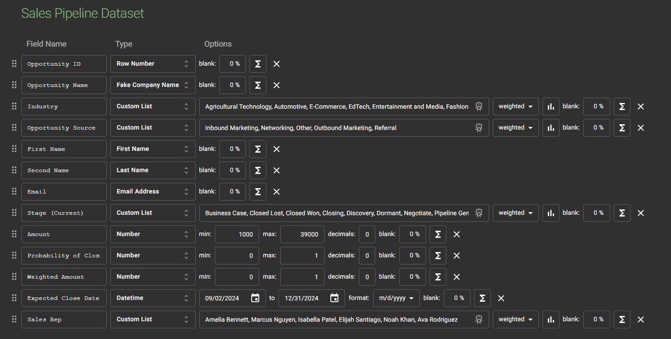Open the calendar picker for start date 09/02/2024

[255, 298]
